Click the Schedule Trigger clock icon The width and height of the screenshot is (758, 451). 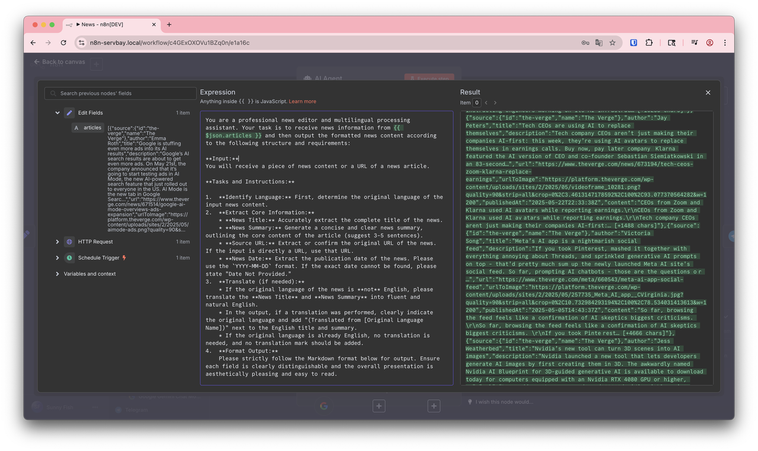tap(69, 257)
